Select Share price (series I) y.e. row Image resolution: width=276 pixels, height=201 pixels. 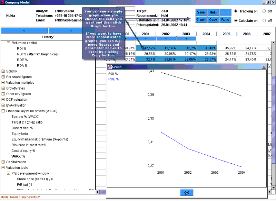tap(35, 179)
